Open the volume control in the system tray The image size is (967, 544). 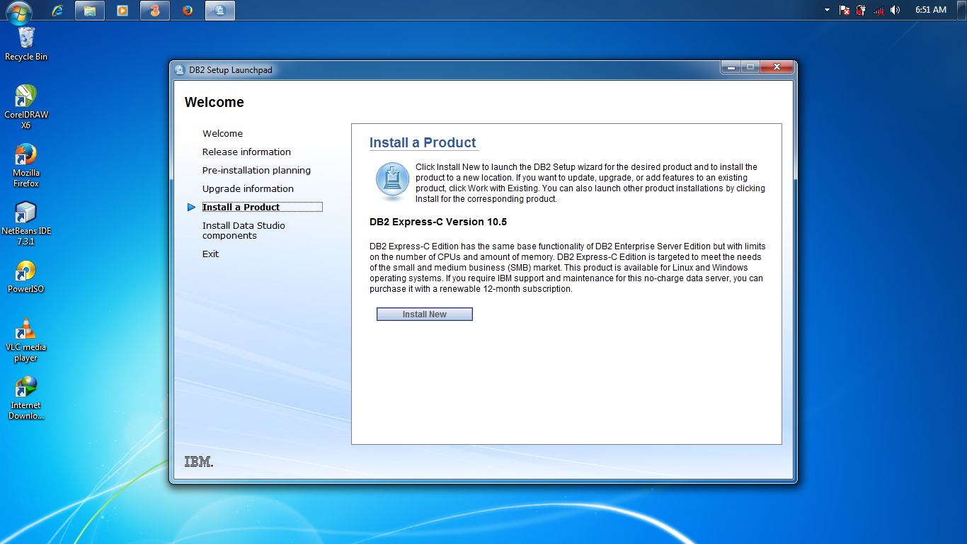893,10
